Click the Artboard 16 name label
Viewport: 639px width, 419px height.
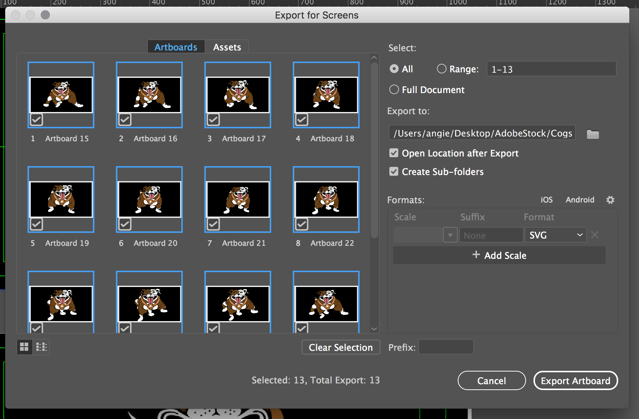pos(155,139)
